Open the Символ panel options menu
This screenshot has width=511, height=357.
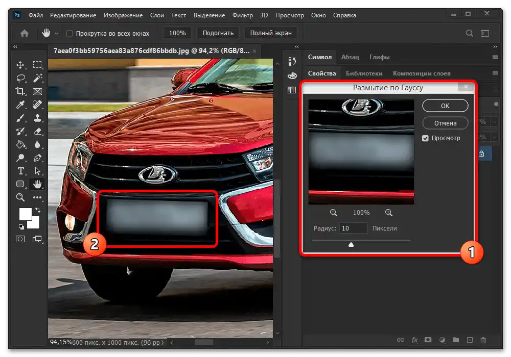[495, 57]
